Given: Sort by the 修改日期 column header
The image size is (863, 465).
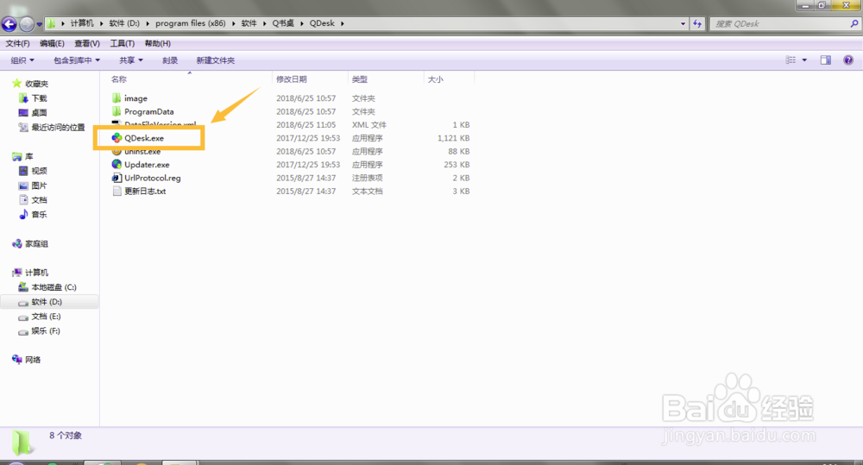Looking at the screenshot, I should coord(292,79).
